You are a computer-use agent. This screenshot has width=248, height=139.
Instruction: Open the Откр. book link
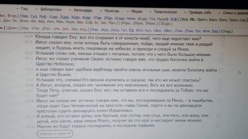(x=227, y=31)
